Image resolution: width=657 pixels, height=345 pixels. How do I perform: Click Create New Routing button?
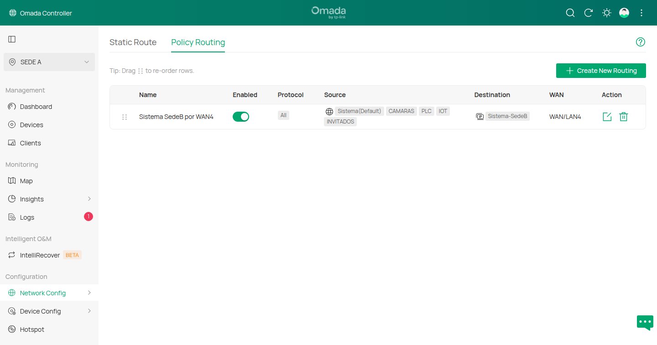tap(601, 71)
